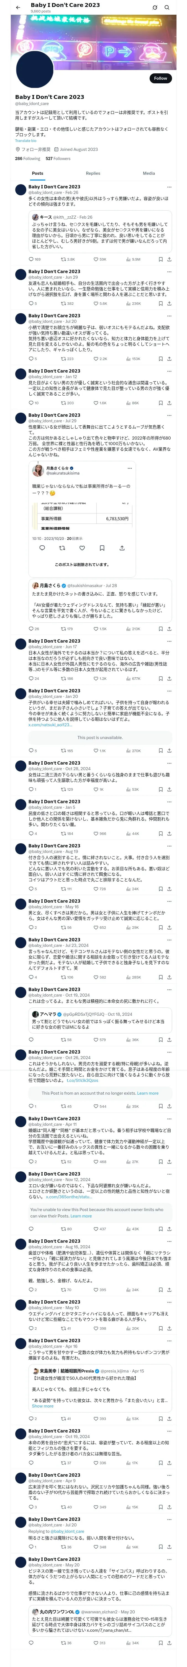Like the Feb 26 post
This screenshot has width=187, height=1667.
click(x=97, y=259)
